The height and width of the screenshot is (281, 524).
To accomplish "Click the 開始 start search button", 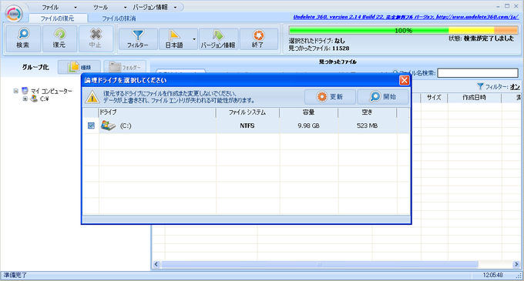I will (383, 97).
